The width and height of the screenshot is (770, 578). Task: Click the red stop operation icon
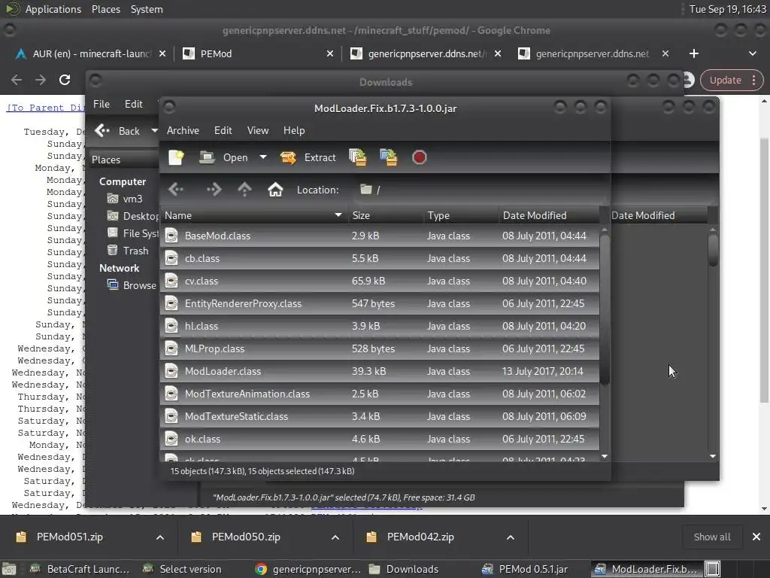tap(419, 157)
